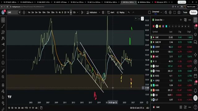Open the alerts clock panel in right sidebar
The height and width of the screenshot is (111, 198).
195,27
